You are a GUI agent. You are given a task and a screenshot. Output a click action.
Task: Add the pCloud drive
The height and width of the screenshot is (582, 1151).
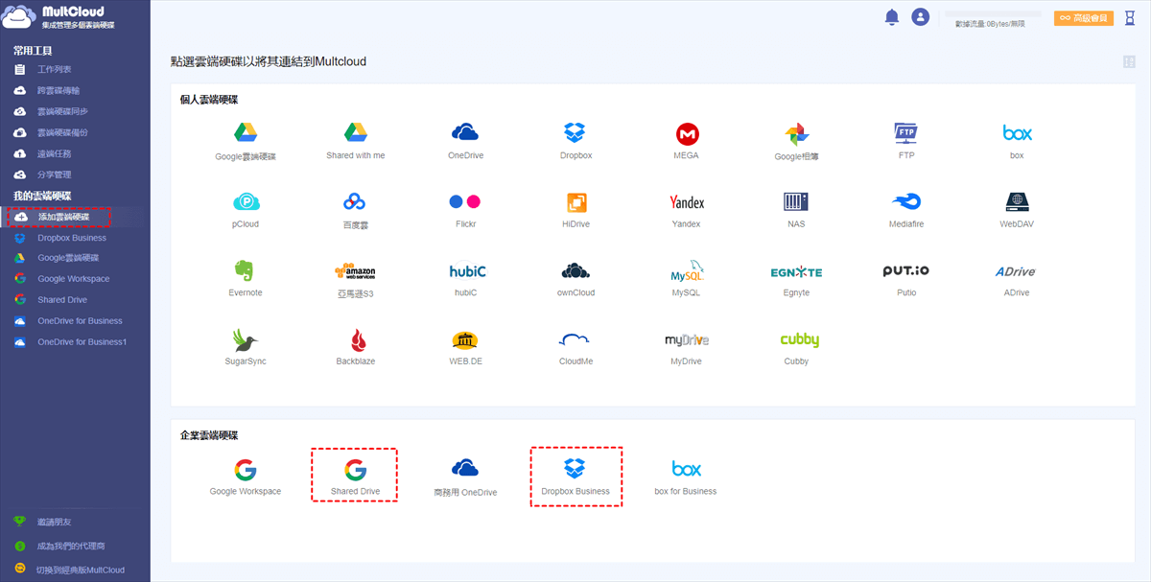coord(246,201)
